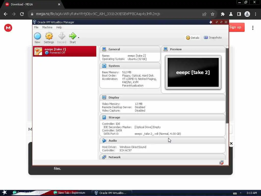Screen dimensions: 261x196
Task: Click the MEGA Sign up button
Action: 237,27
